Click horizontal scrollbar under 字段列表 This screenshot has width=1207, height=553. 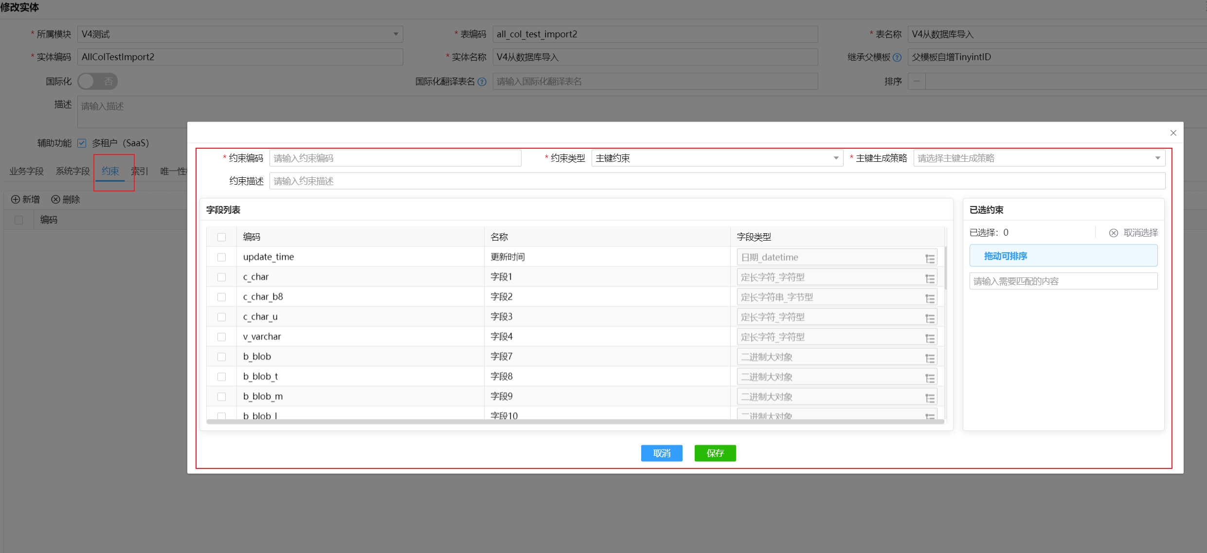click(x=575, y=421)
